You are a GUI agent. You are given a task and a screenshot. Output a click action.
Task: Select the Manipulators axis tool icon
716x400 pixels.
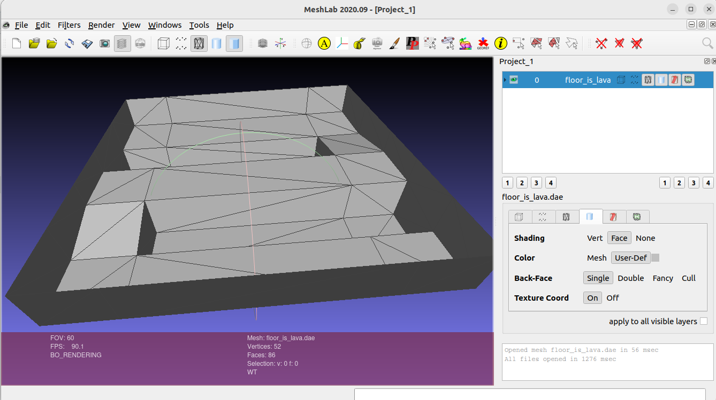[x=342, y=43]
